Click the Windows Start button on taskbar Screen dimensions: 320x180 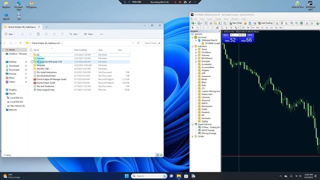pos(126,176)
